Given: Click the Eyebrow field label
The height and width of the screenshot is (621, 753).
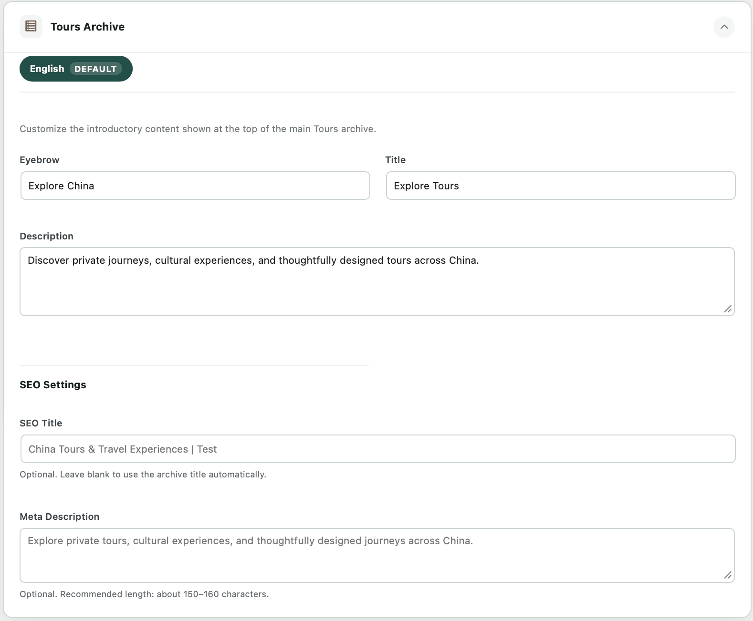Looking at the screenshot, I should (40, 160).
